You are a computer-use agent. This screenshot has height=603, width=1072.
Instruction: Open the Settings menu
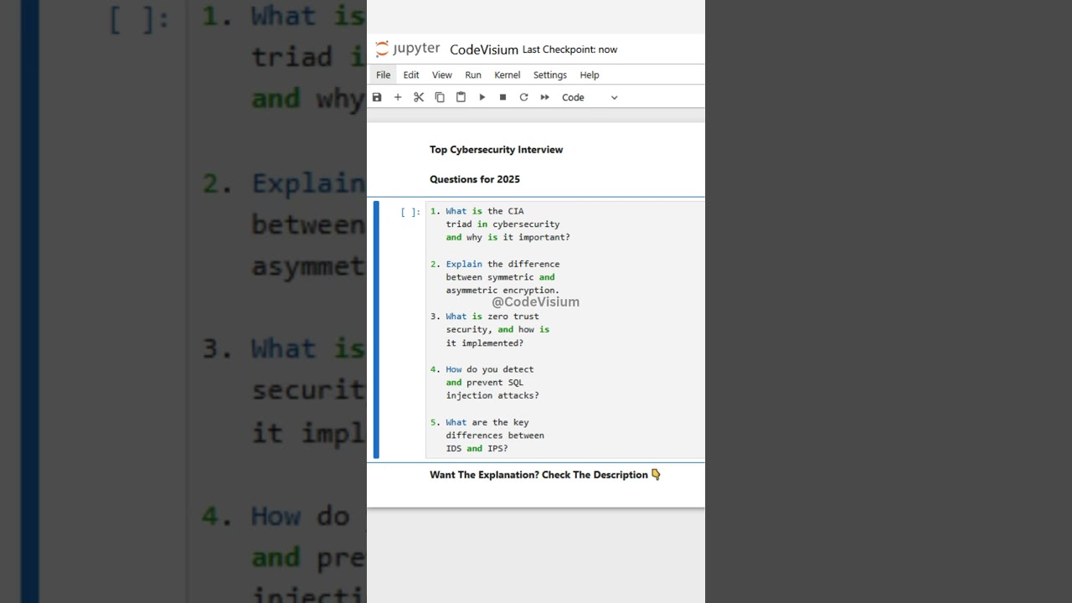[549, 75]
